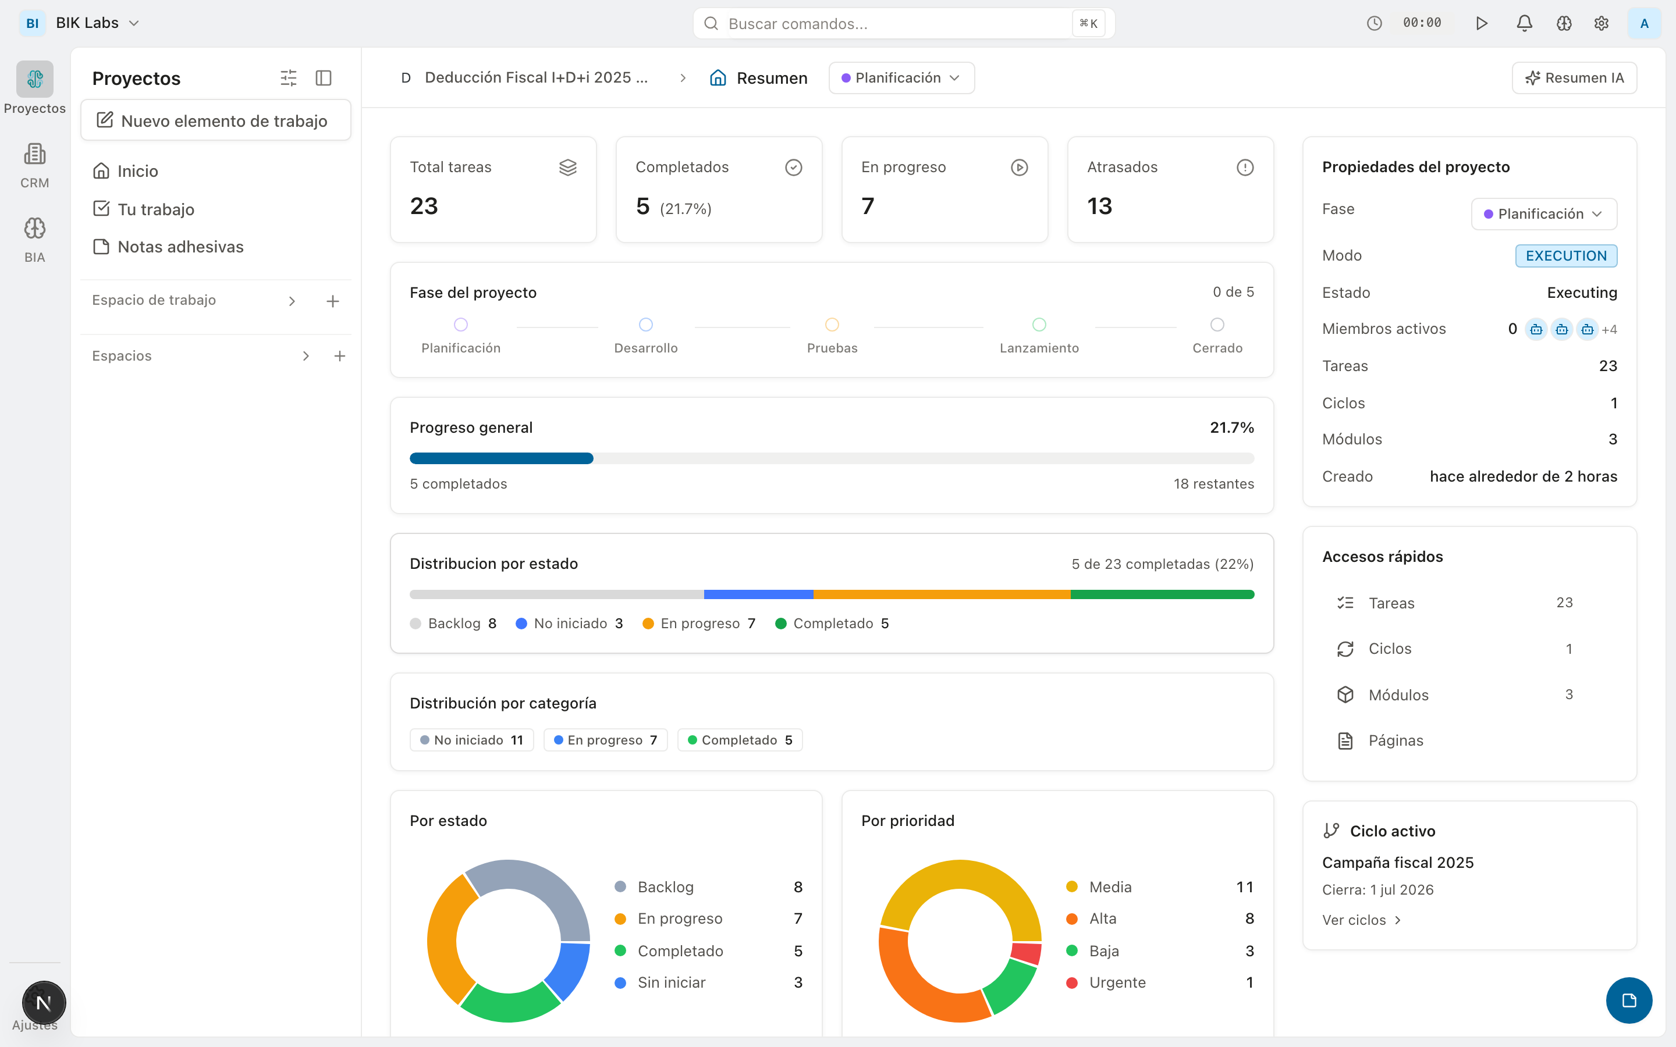Click the Progreso general progress bar
The image size is (1676, 1047).
[x=831, y=458]
